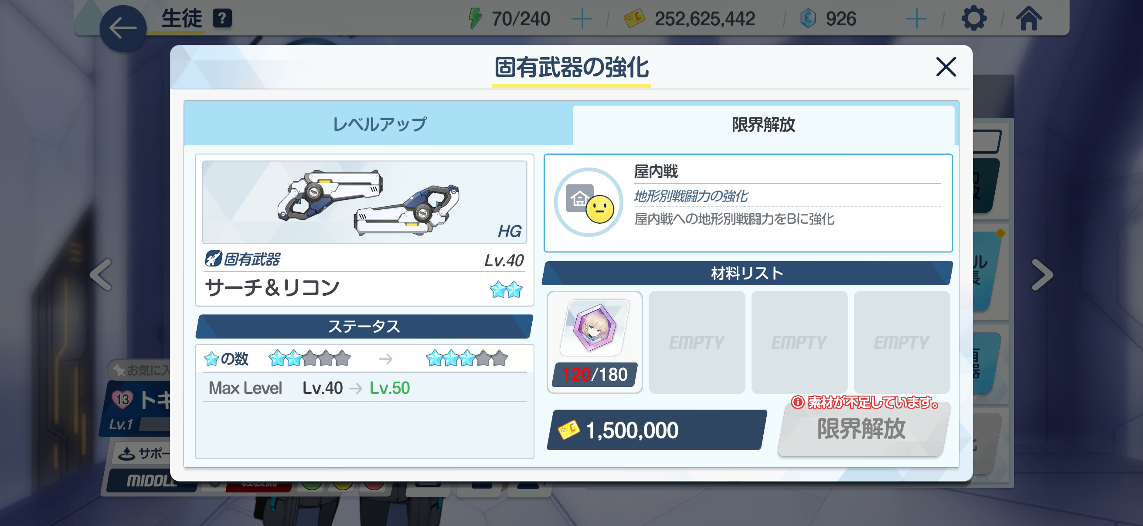
Task: Click the 限界解放 confirm button
Action: (862, 429)
